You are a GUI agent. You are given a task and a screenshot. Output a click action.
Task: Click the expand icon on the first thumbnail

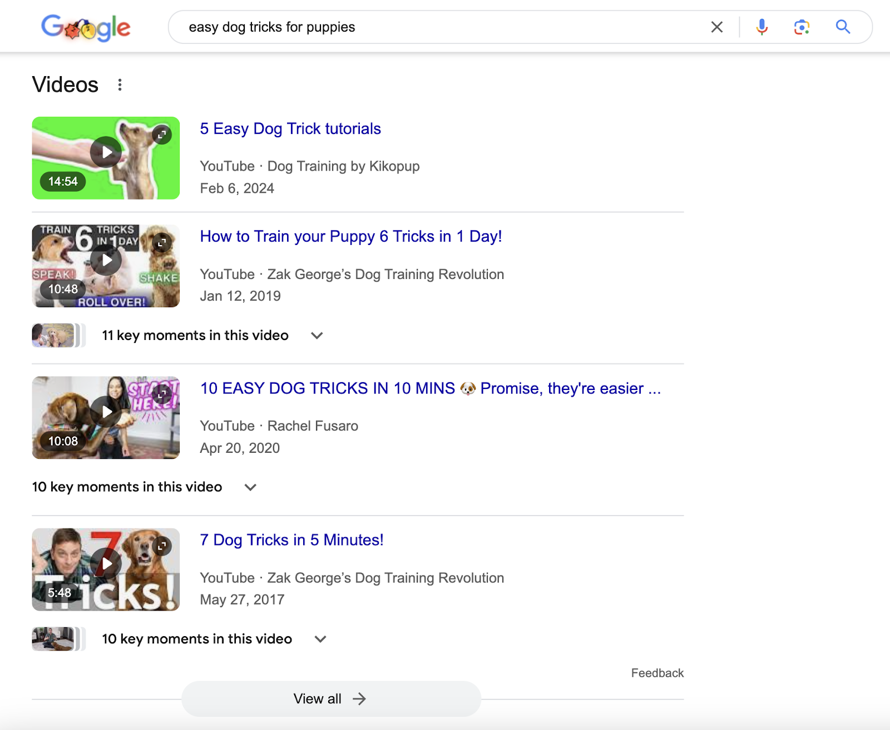point(161,135)
